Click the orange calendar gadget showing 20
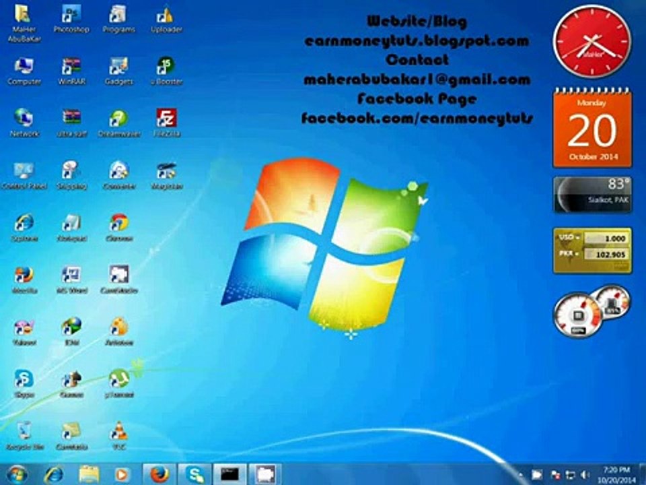 592,128
